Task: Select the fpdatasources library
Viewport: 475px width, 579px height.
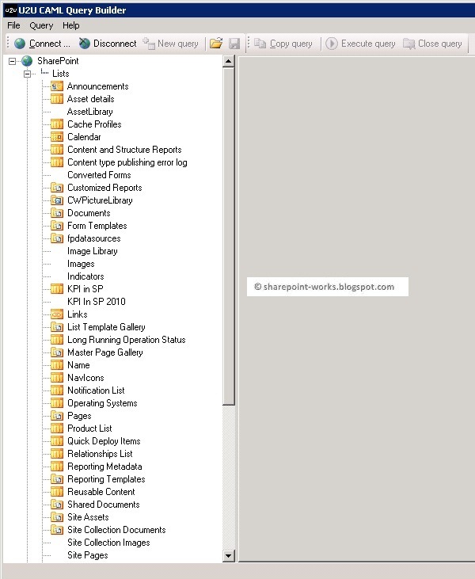Action: (93, 238)
